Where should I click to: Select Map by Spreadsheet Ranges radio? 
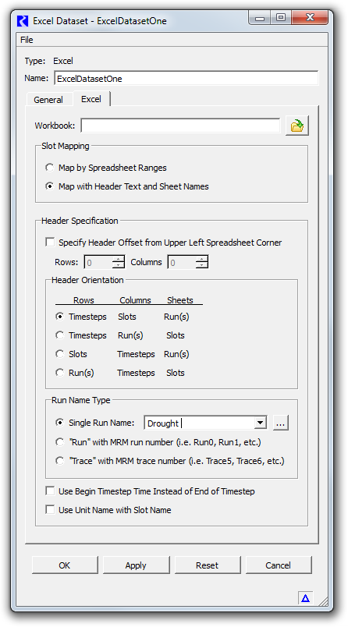click(x=50, y=168)
